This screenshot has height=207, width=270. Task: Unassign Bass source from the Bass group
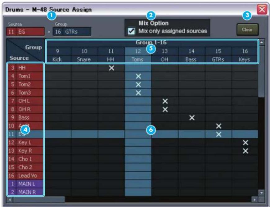coord(192,118)
